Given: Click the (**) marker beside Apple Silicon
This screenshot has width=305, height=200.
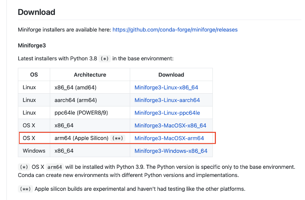Looking at the screenshot, I should tap(118, 138).
